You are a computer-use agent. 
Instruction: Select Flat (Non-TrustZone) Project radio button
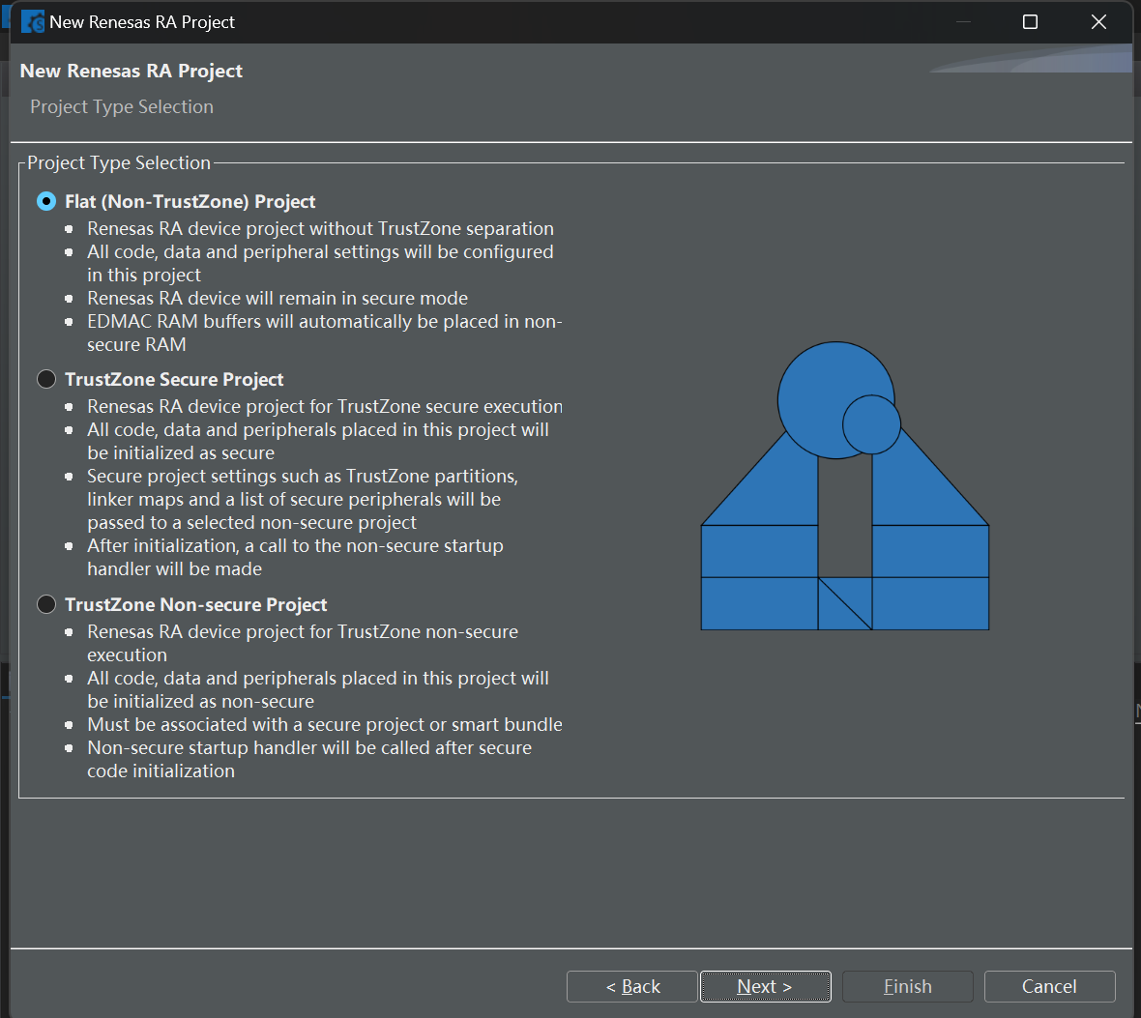(46, 201)
